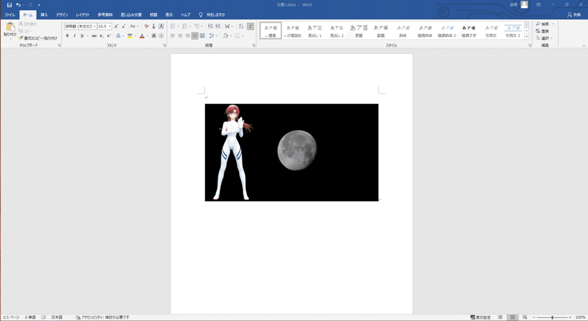Center-align the paragraph
Image resolution: width=588 pixels, height=321 pixels.
(180, 36)
